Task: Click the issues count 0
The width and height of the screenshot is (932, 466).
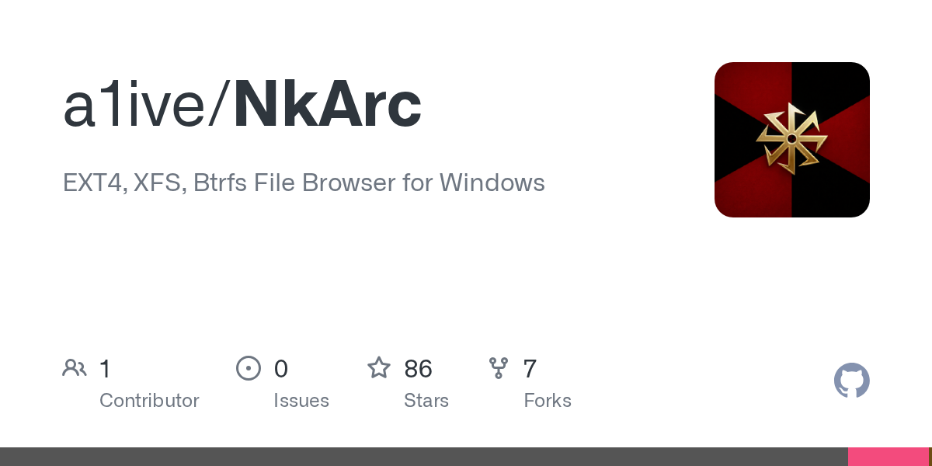Action: point(281,369)
